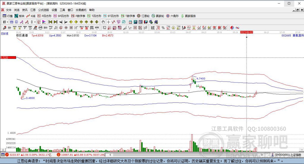Click the small printer icon in toolbar
304x164 pixels.
156,22
